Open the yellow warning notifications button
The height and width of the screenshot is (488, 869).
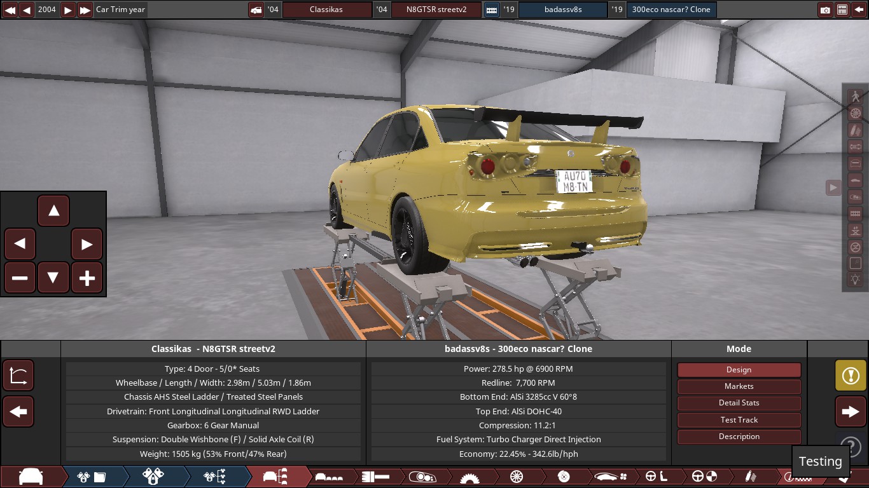pos(851,375)
